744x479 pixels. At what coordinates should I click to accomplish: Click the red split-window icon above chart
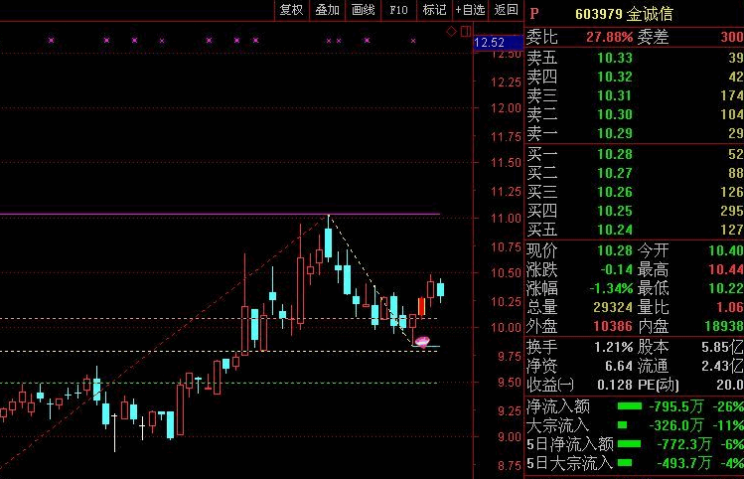466,32
